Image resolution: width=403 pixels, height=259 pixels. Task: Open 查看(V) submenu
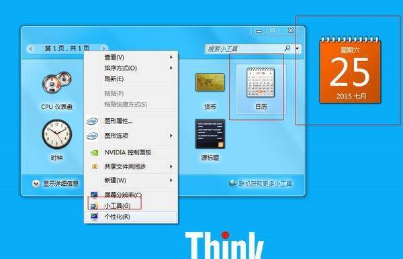coord(131,57)
